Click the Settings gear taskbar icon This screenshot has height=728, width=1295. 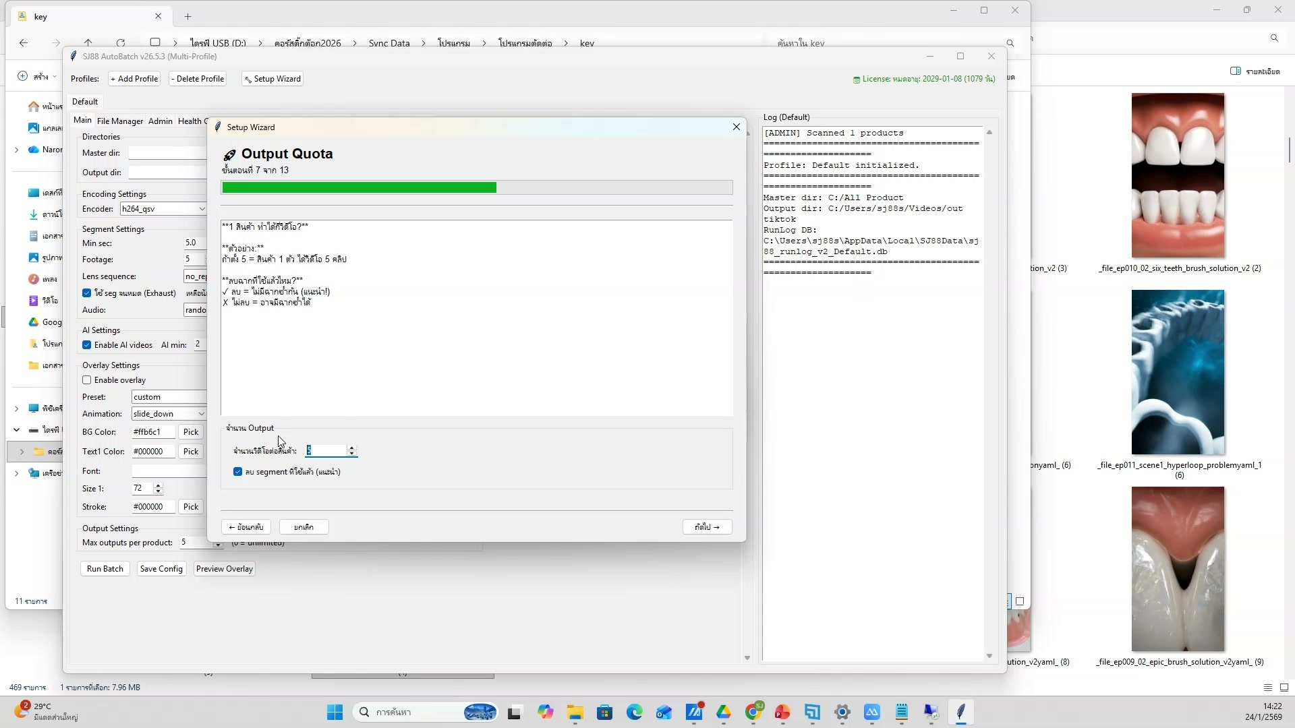[x=842, y=712]
